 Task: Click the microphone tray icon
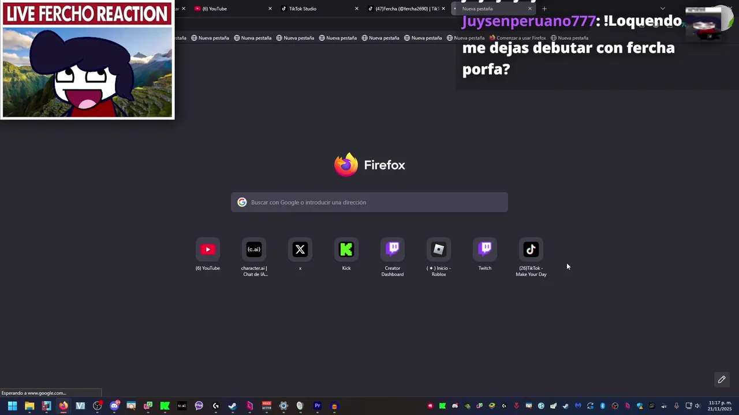click(x=676, y=406)
